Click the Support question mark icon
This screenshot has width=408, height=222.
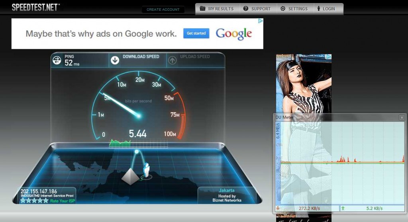245,9
